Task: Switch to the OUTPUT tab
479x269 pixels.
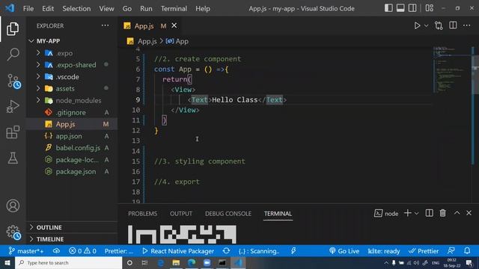Action: coord(181,214)
